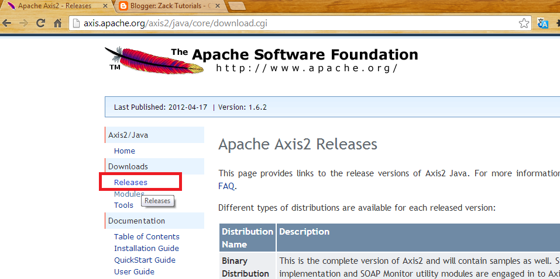Viewport: 560px width, 279px height.
Task: Click the 'Distribution Name' table header
Action: 248,238
